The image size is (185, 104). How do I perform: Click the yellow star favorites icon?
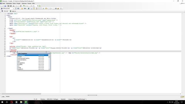(x=22, y=9)
